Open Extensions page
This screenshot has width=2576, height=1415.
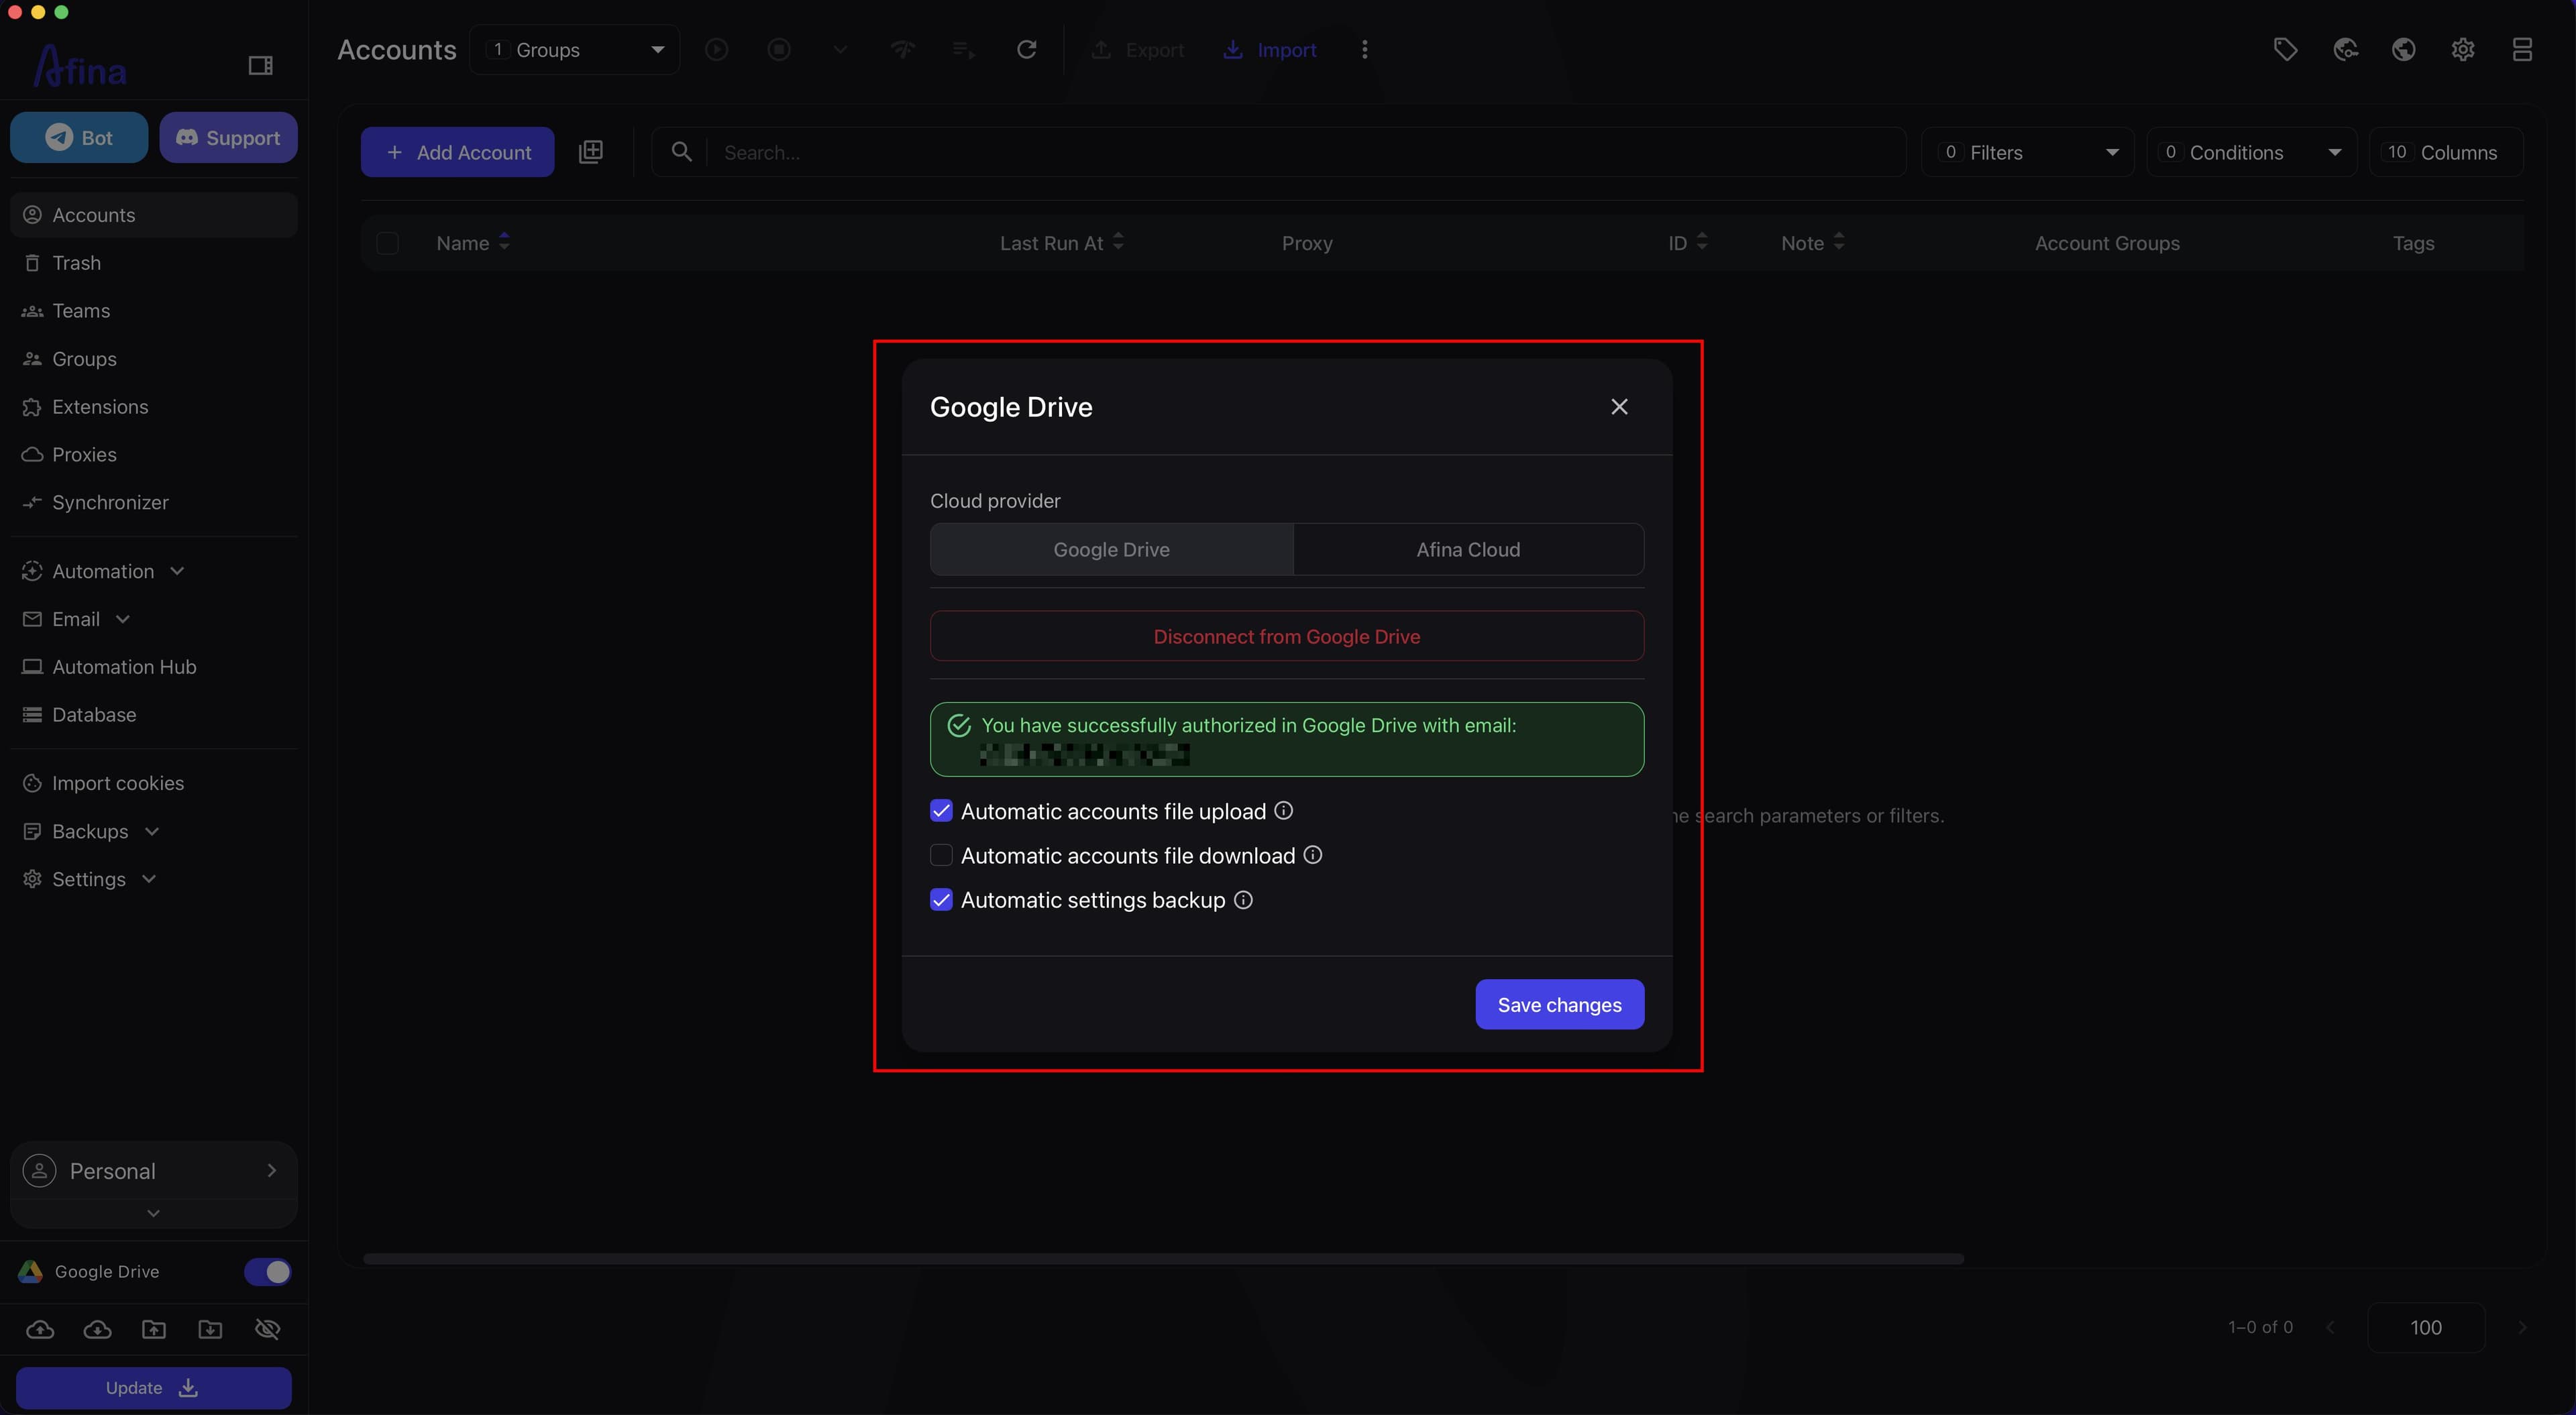pos(154,407)
